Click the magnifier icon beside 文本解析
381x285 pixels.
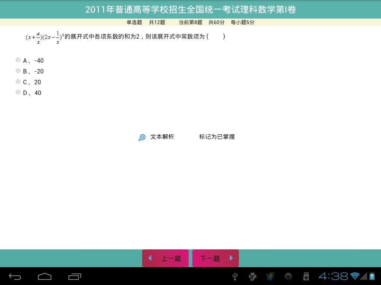142,137
